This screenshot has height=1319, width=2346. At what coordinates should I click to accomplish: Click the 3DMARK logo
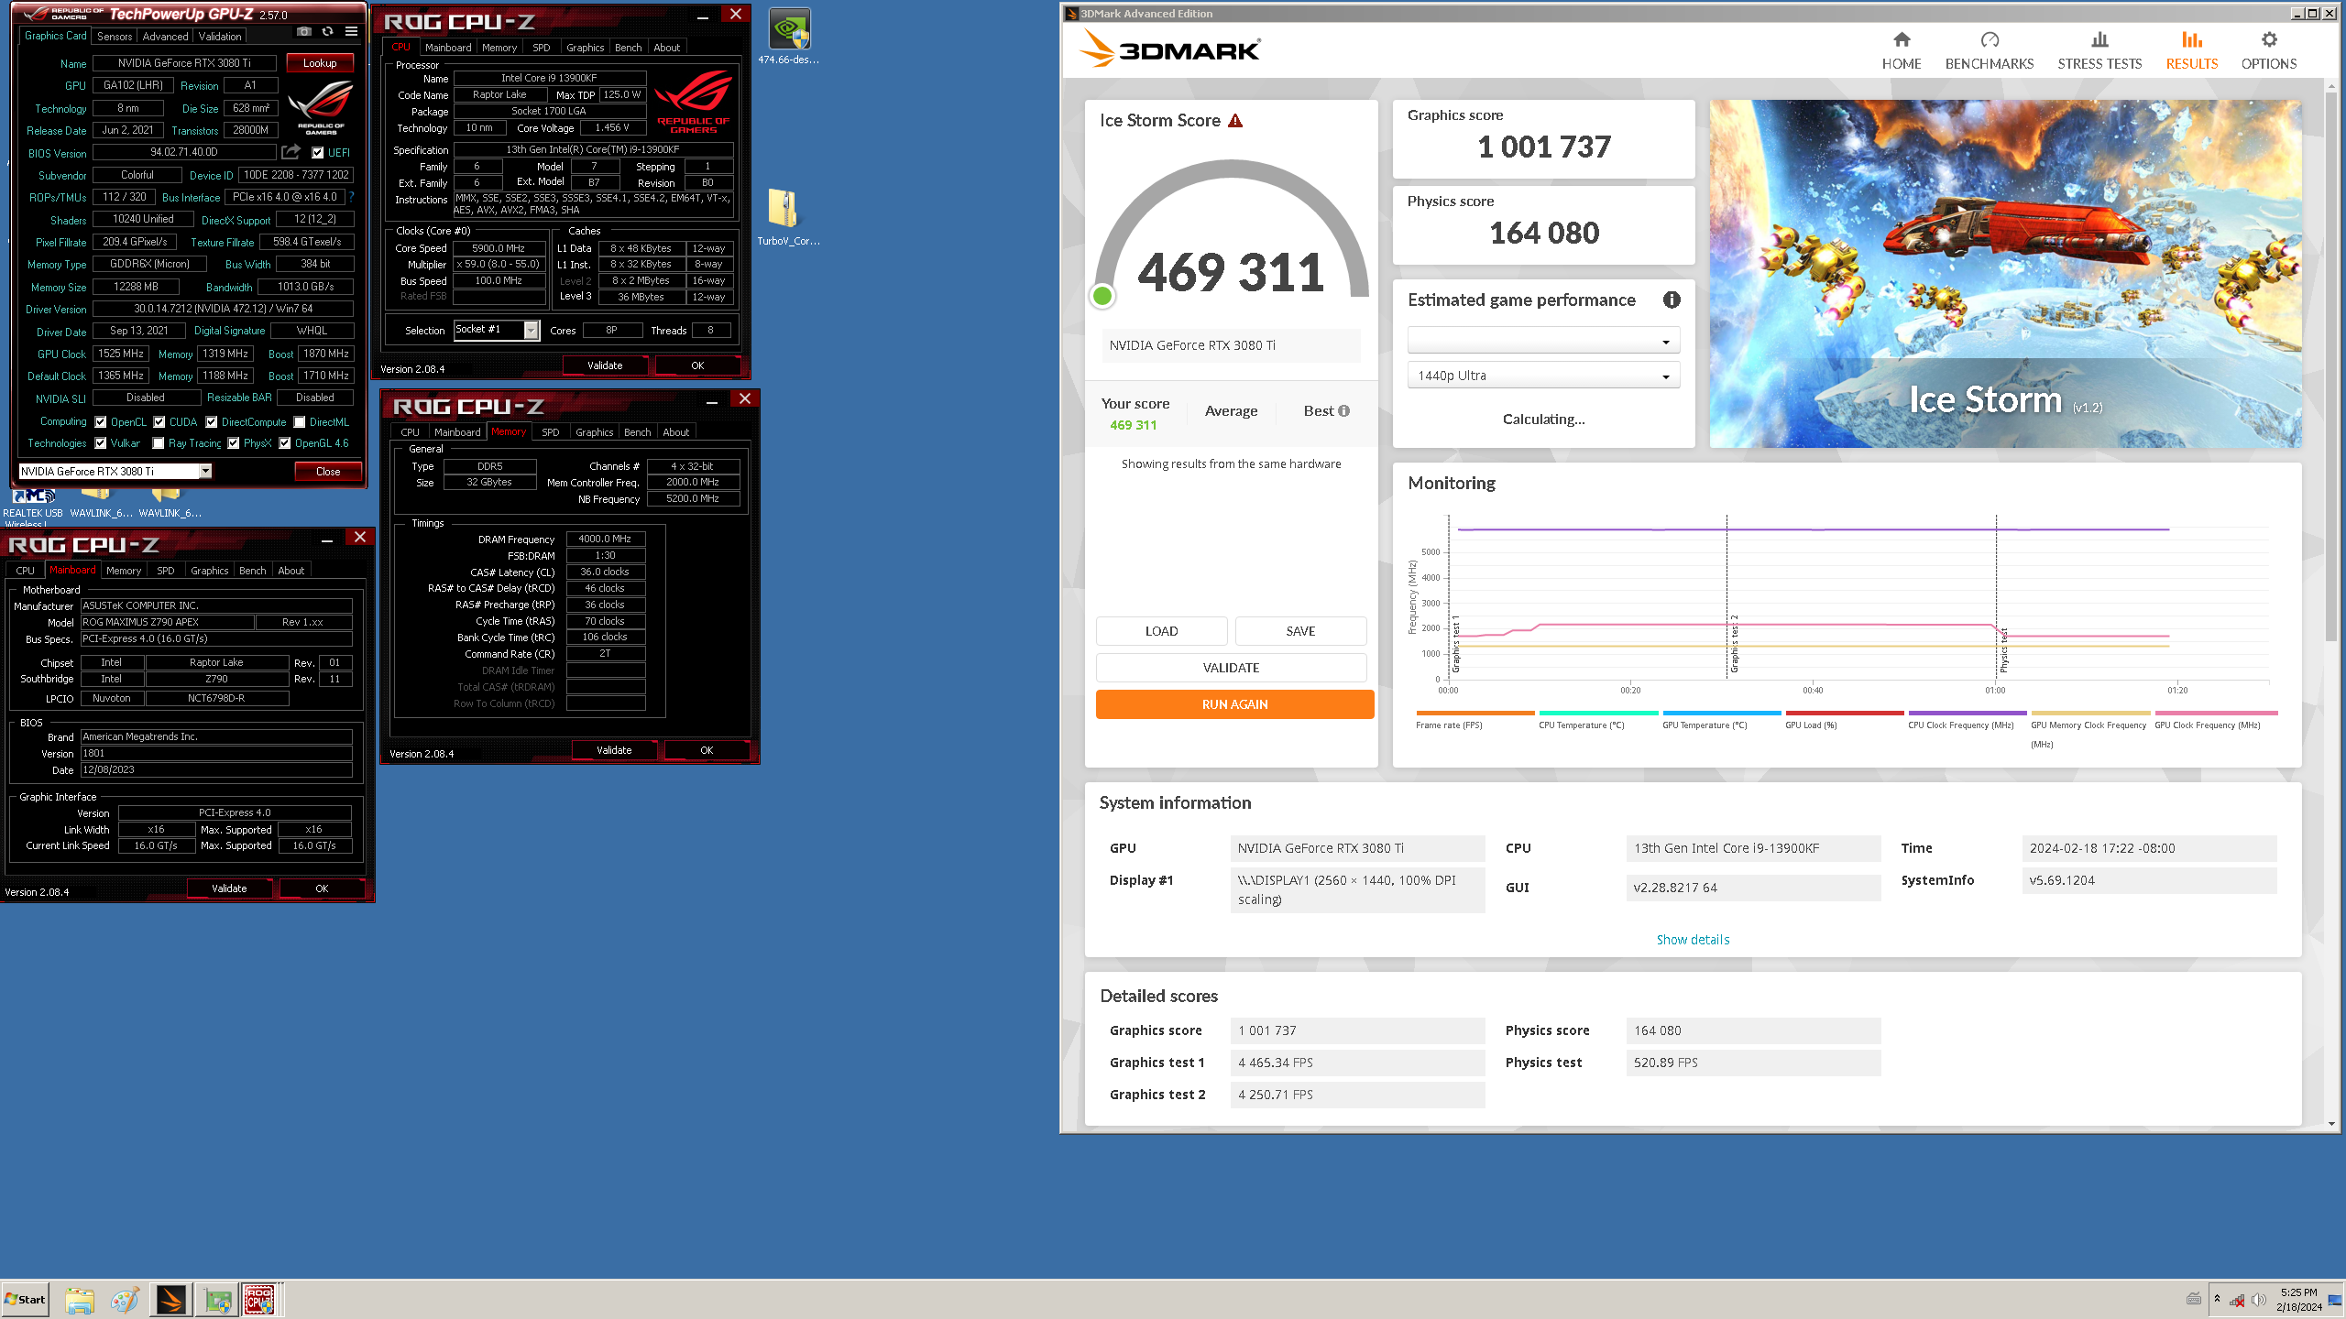point(1170,49)
